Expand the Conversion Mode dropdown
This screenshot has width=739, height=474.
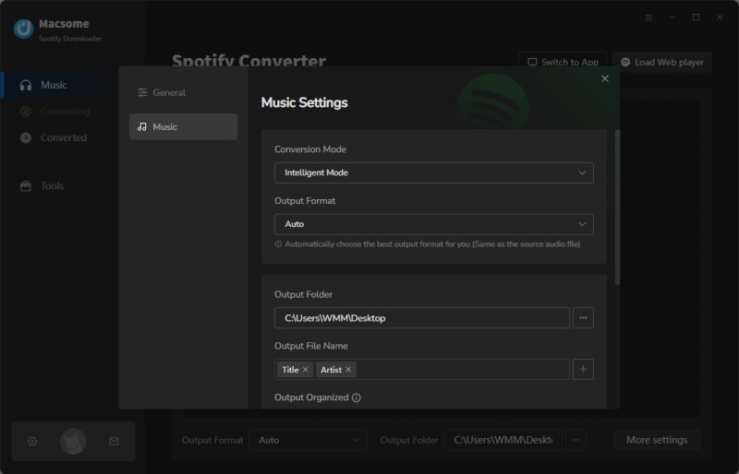(x=433, y=172)
